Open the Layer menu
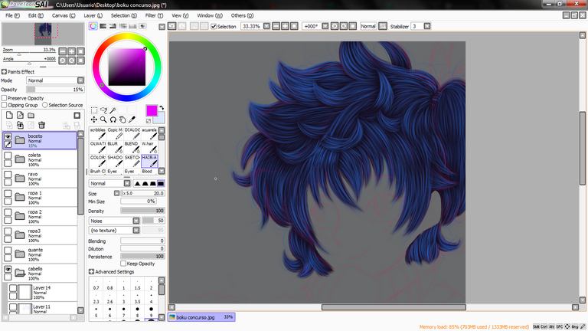 pos(93,15)
